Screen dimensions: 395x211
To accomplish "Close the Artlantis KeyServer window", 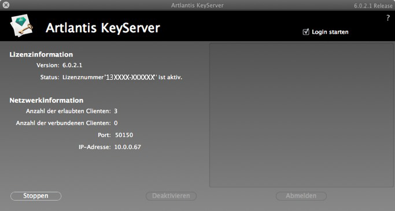I will pyautogui.click(x=6, y=5).
